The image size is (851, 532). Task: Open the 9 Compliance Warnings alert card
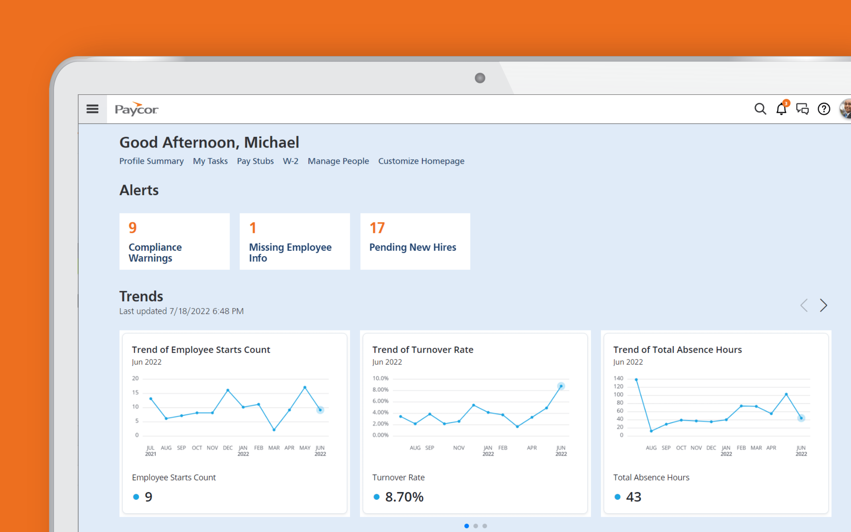coord(174,241)
